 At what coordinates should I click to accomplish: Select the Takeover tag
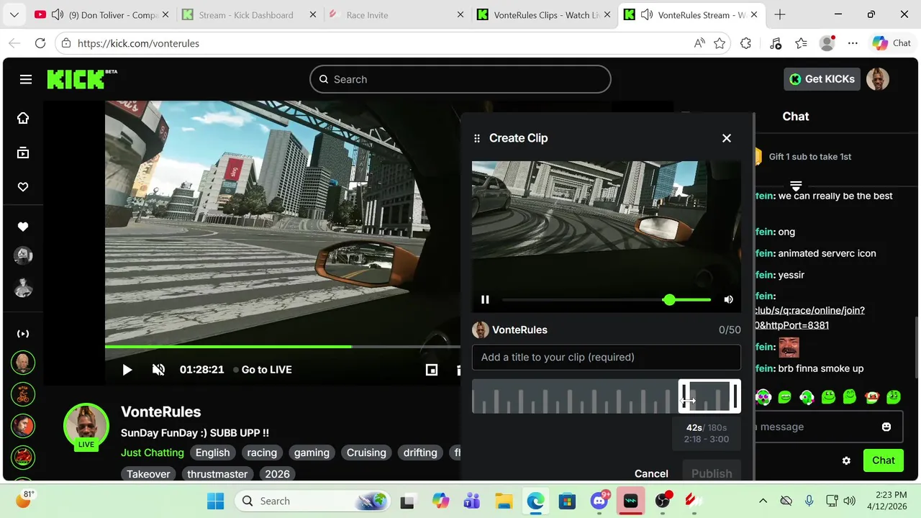[x=148, y=474]
